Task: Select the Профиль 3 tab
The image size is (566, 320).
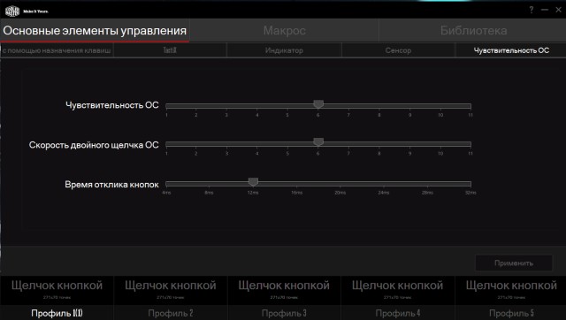Action: click(284, 313)
